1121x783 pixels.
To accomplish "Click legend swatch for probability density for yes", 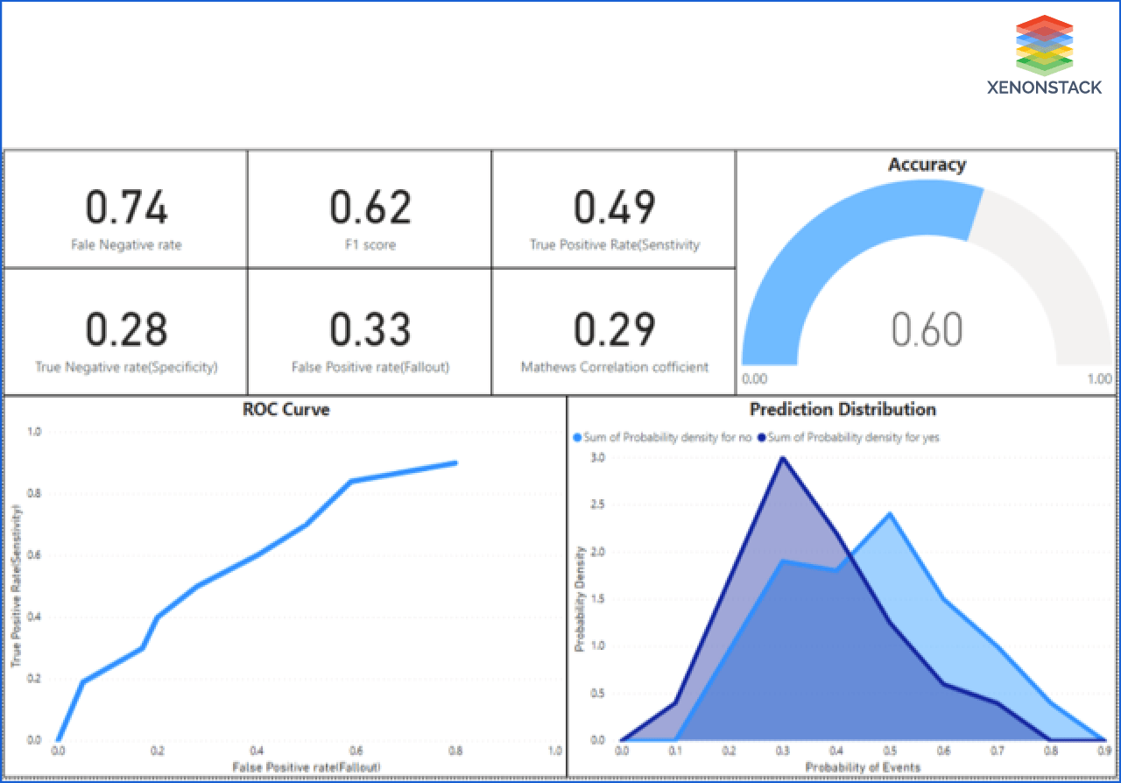I will click(x=761, y=437).
